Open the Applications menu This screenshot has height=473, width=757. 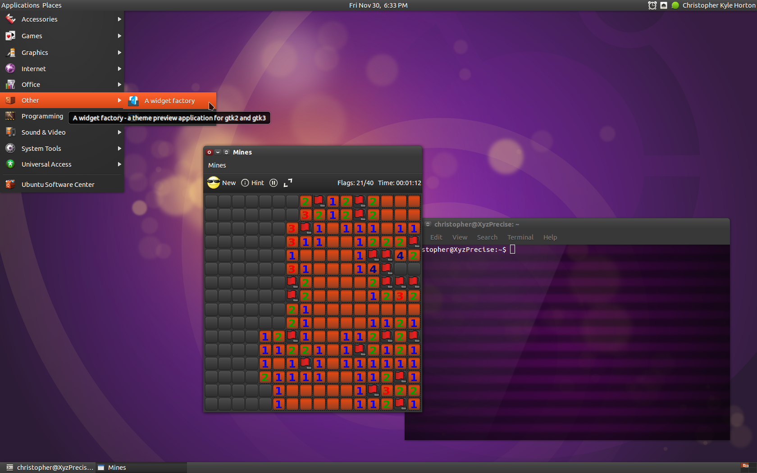click(x=20, y=5)
